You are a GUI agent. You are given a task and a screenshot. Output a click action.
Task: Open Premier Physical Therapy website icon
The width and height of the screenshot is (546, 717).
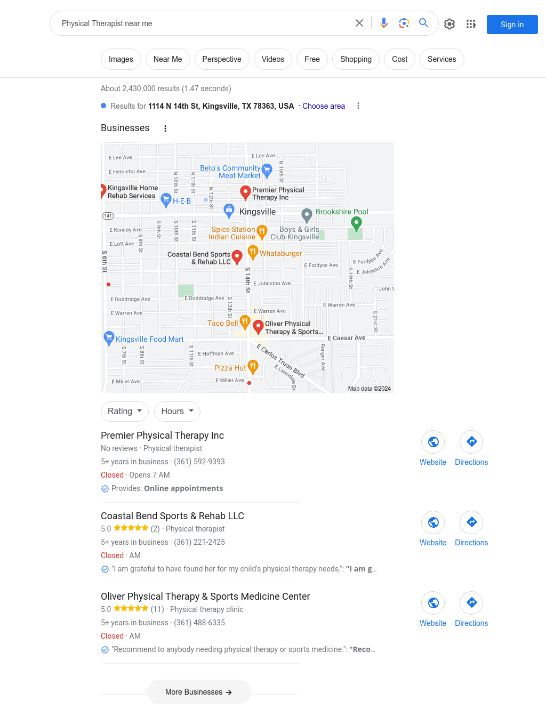(433, 442)
